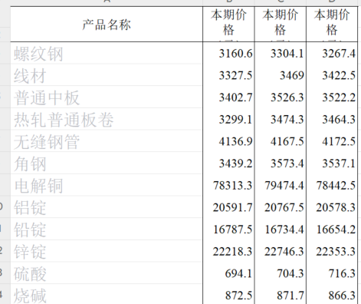The image size is (361, 304).
Task: Highlight the 铝锭 price 20767.5
Action: pos(281,207)
